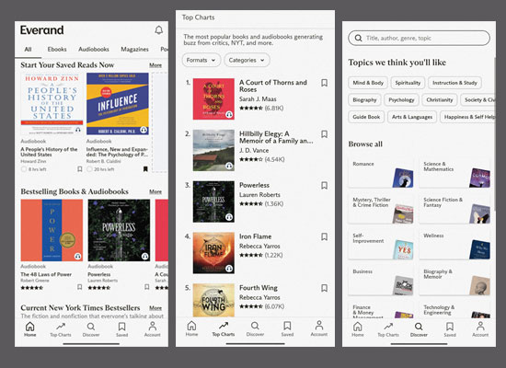Open the Fourth Wing title text
This screenshot has width=506, height=368.
[x=259, y=288]
